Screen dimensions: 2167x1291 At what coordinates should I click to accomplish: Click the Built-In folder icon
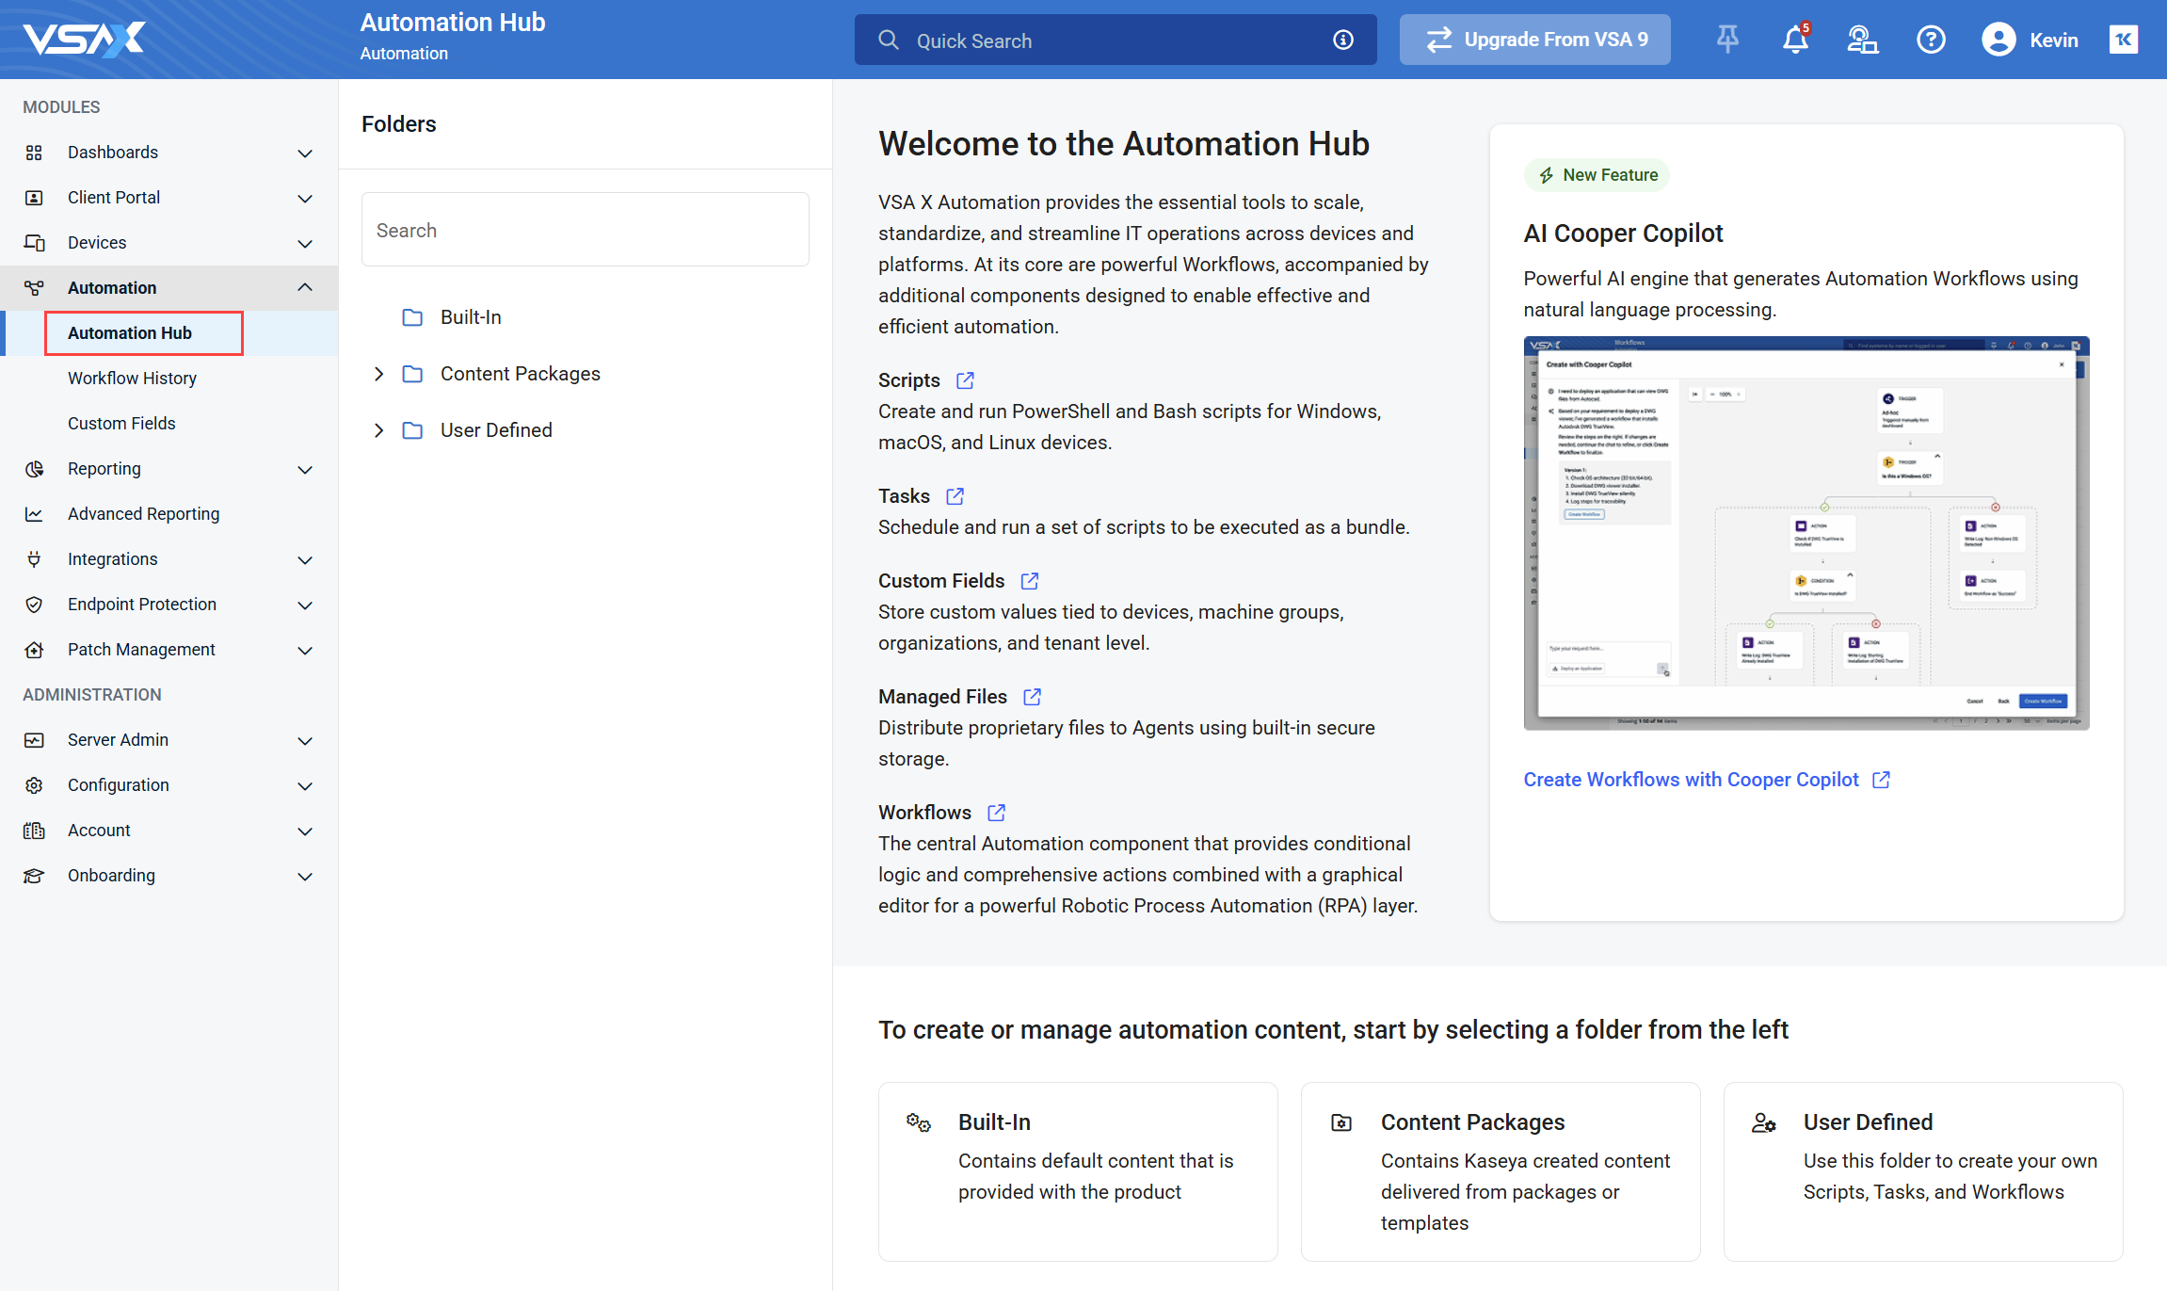pos(412,317)
